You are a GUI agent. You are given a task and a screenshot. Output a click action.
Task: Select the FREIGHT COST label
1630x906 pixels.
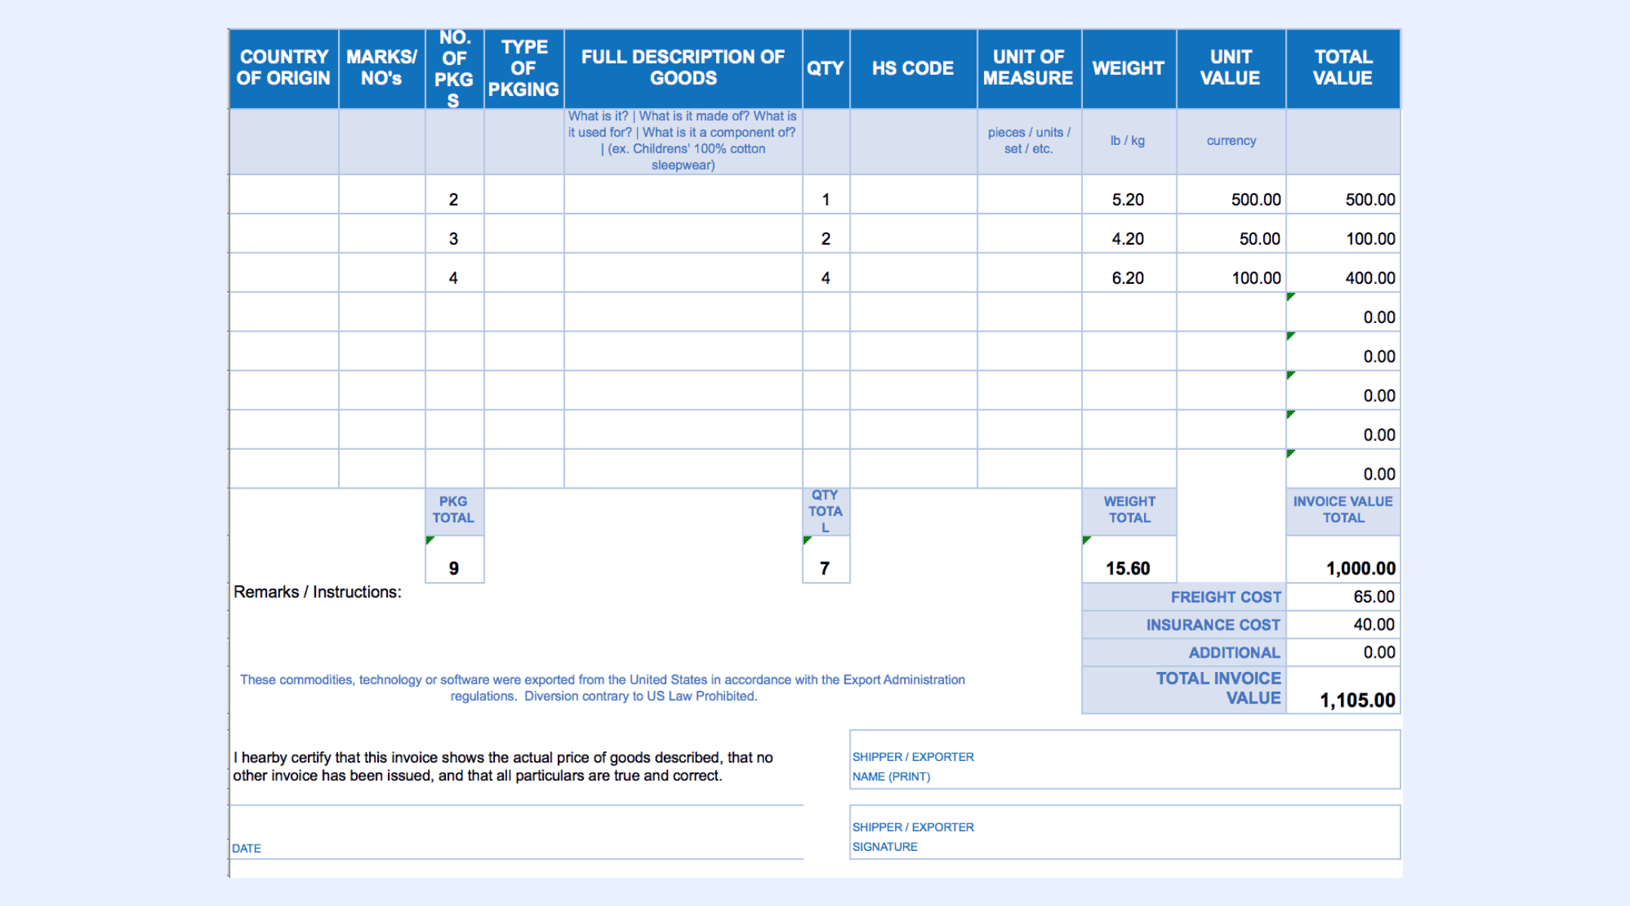tap(1184, 597)
